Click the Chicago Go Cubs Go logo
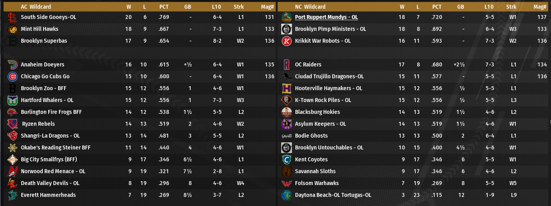 click(x=12, y=76)
